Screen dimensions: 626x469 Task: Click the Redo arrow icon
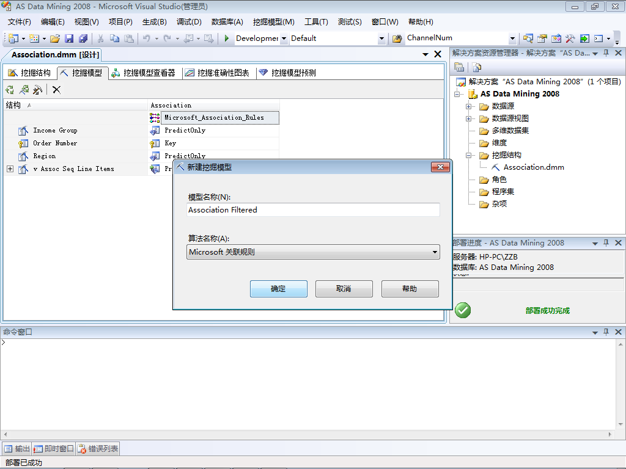pyautogui.click(x=168, y=38)
